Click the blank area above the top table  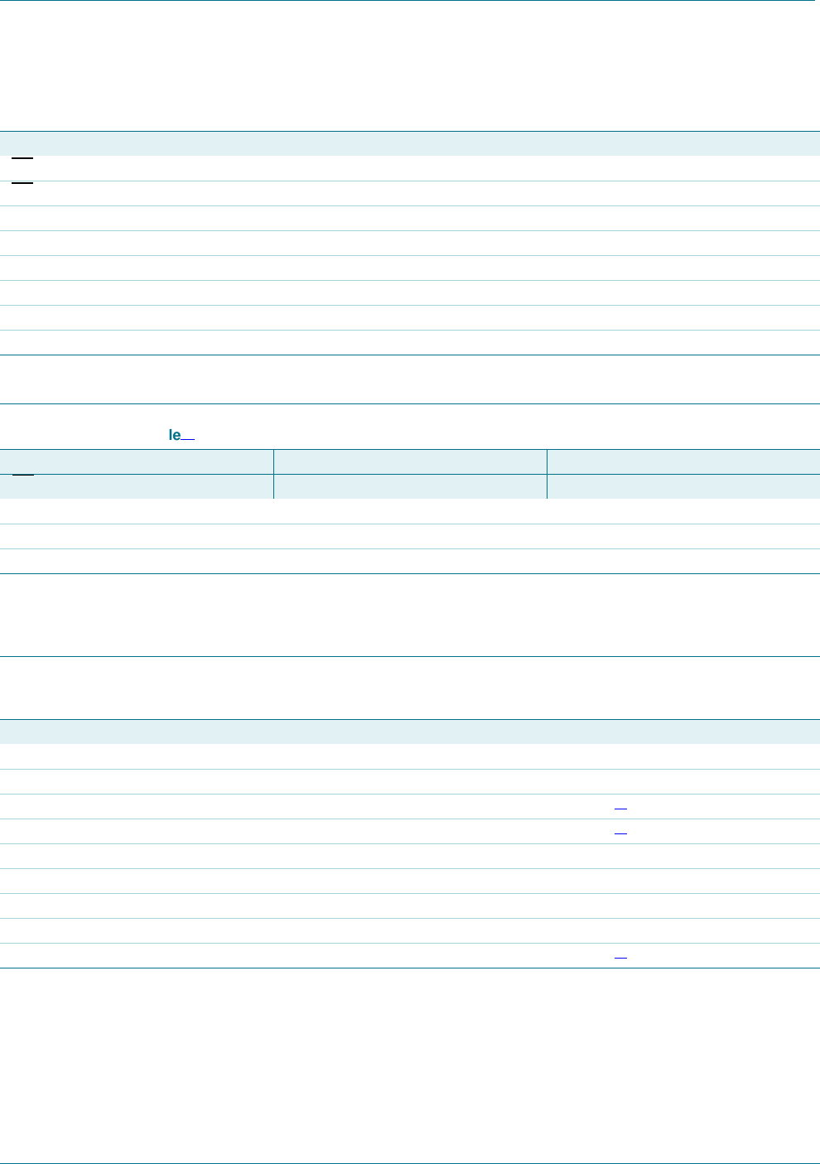pos(410,66)
